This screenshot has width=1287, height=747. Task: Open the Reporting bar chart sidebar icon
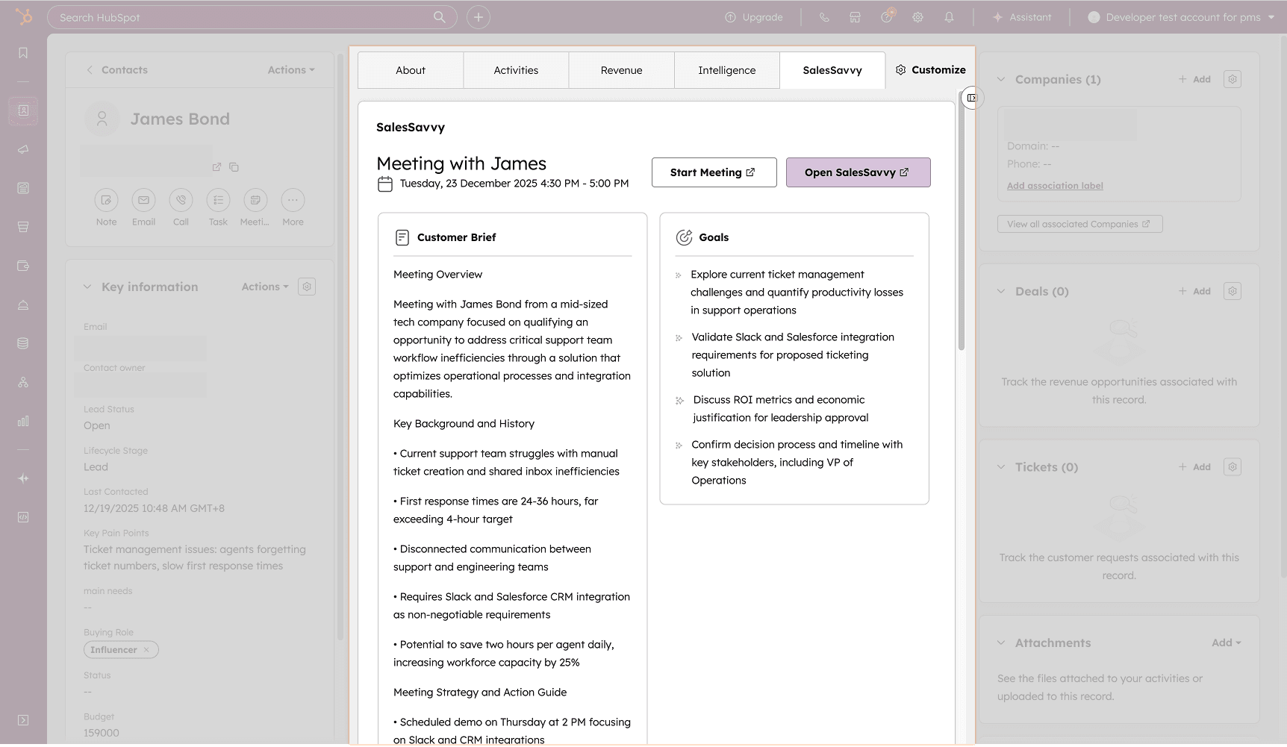[x=23, y=421]
